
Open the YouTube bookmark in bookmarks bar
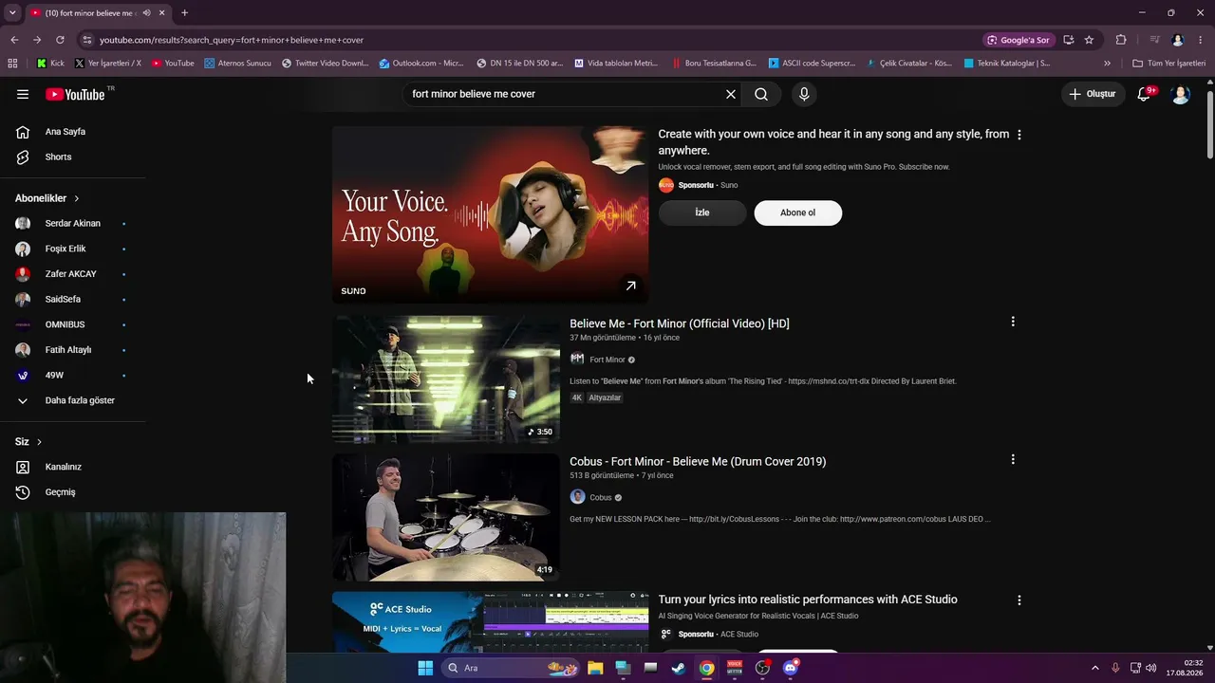[173, 64]
